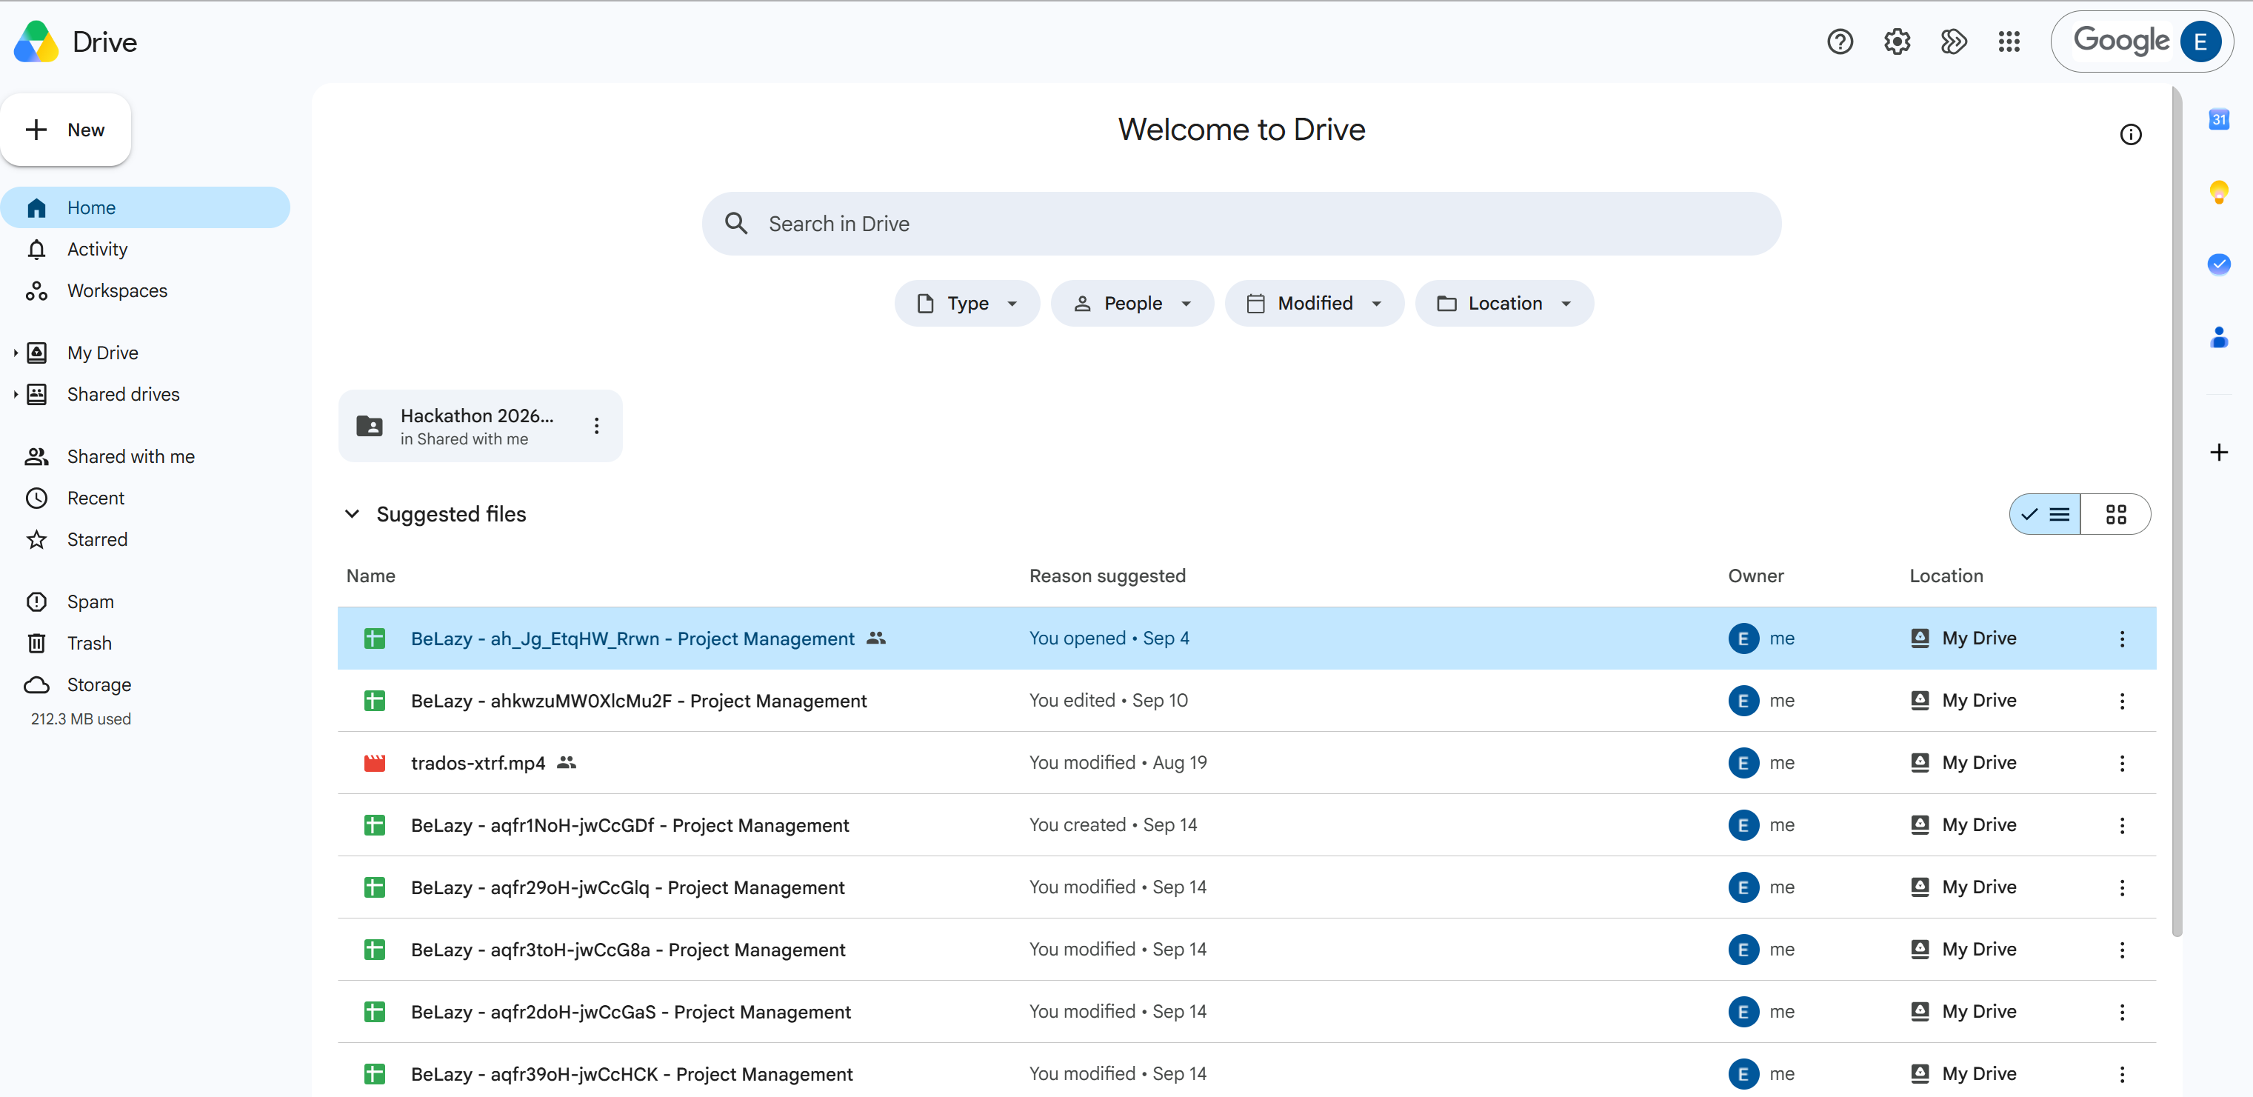Image resolution: width=2253 pixels, height=1097 pixels.
Task: Click Reason suggested column header
Action: (x=1107, y=576)
